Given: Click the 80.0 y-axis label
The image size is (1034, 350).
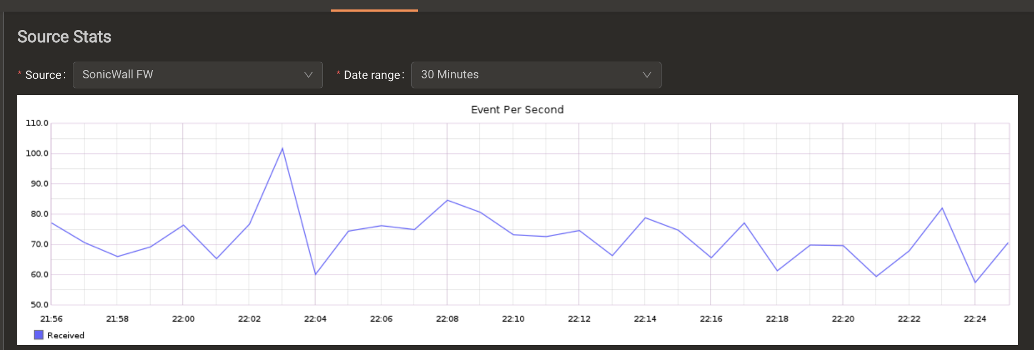Looking at the screenshot, I should (39, 214).
